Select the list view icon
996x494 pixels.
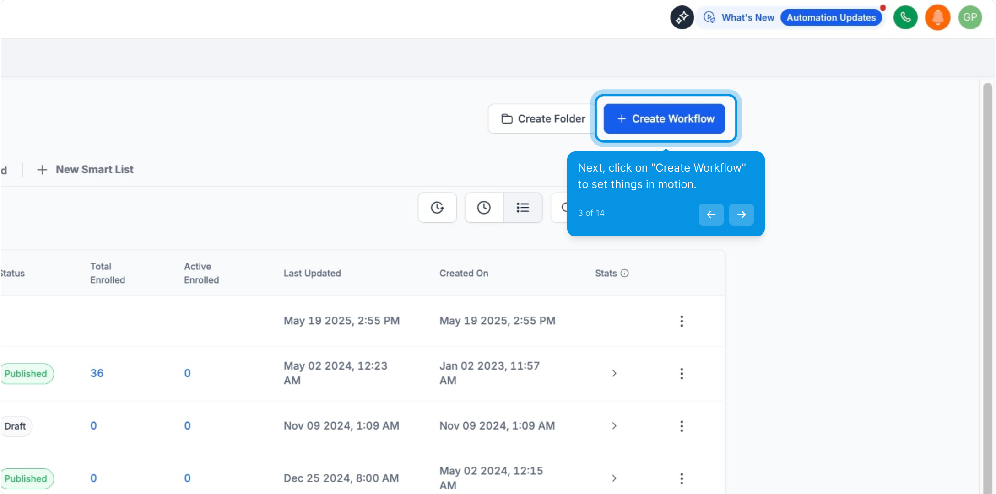pos(523,208)
